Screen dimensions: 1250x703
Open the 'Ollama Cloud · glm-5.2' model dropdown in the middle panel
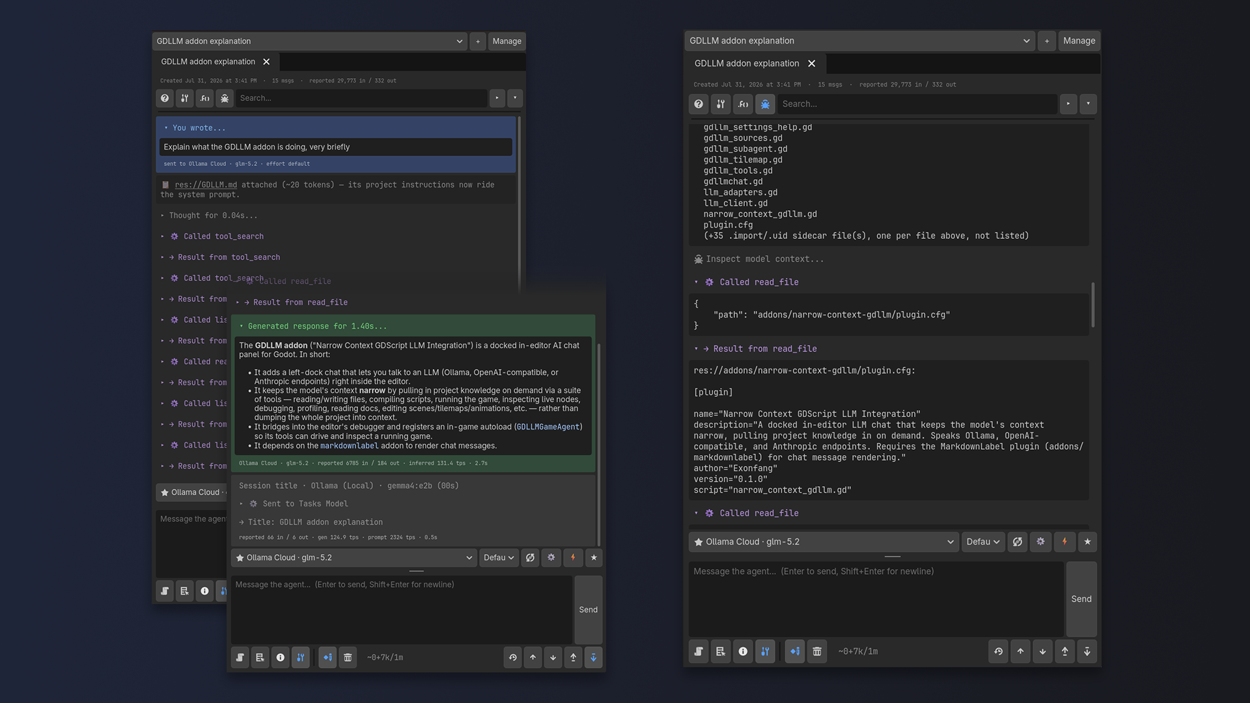pyautogui.click(x=354, y=558)
